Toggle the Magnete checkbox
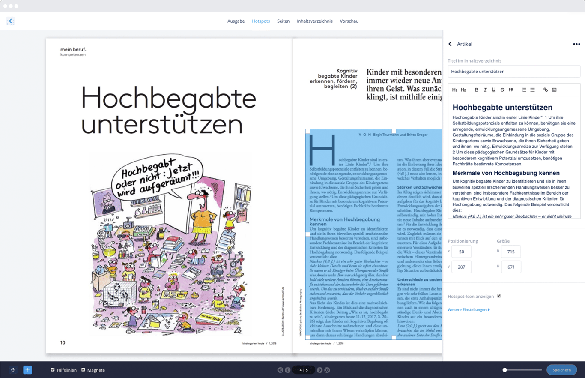This screenshot has height=378, width=585. [x=83, y=370]
